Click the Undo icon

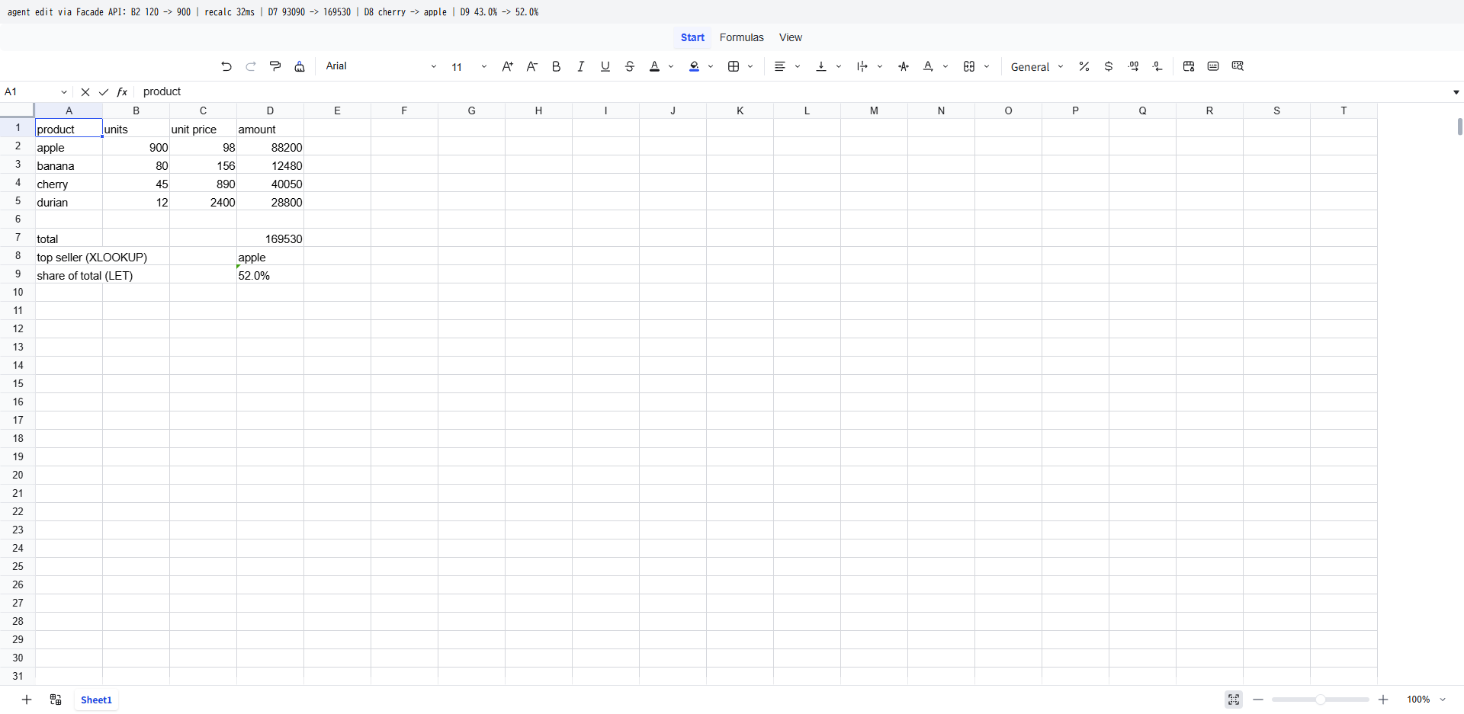pos(226,66)
